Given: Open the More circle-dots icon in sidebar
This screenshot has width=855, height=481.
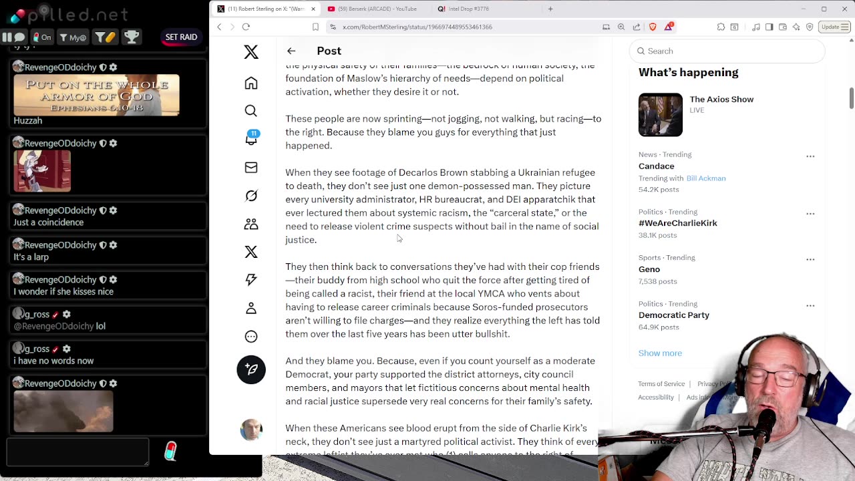Looking at the screenshot, I should 251,337.
